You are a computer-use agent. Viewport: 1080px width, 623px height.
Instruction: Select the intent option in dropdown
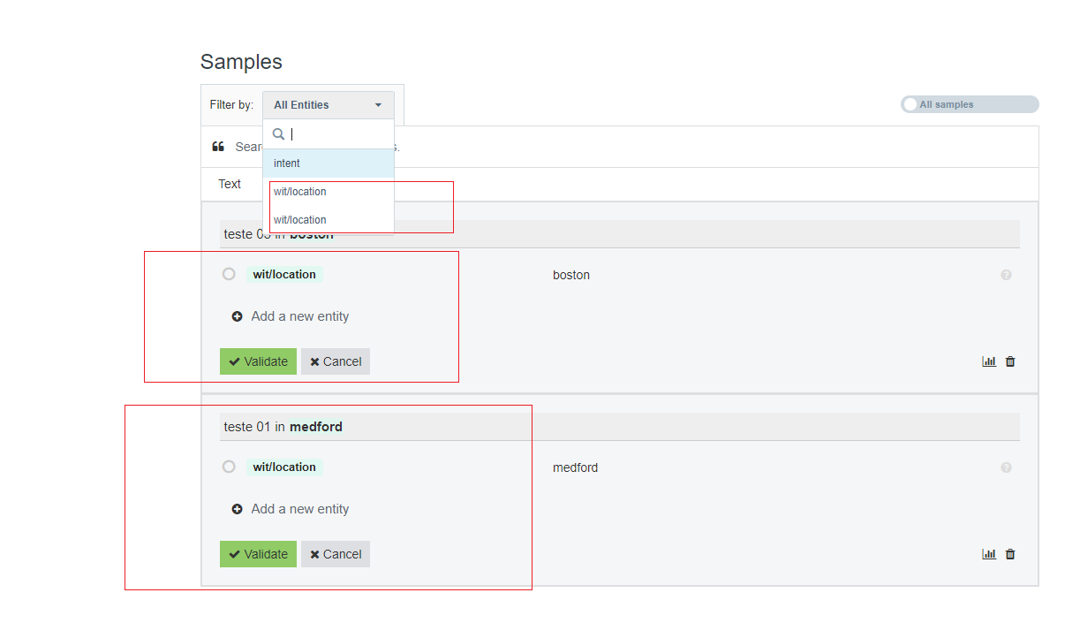(329, 163)
